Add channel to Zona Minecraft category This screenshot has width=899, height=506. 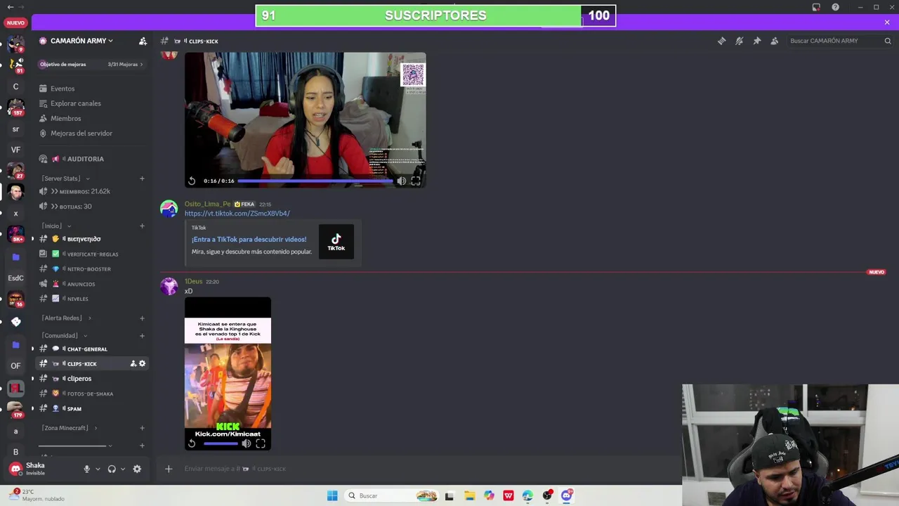(x=142, y=428)
